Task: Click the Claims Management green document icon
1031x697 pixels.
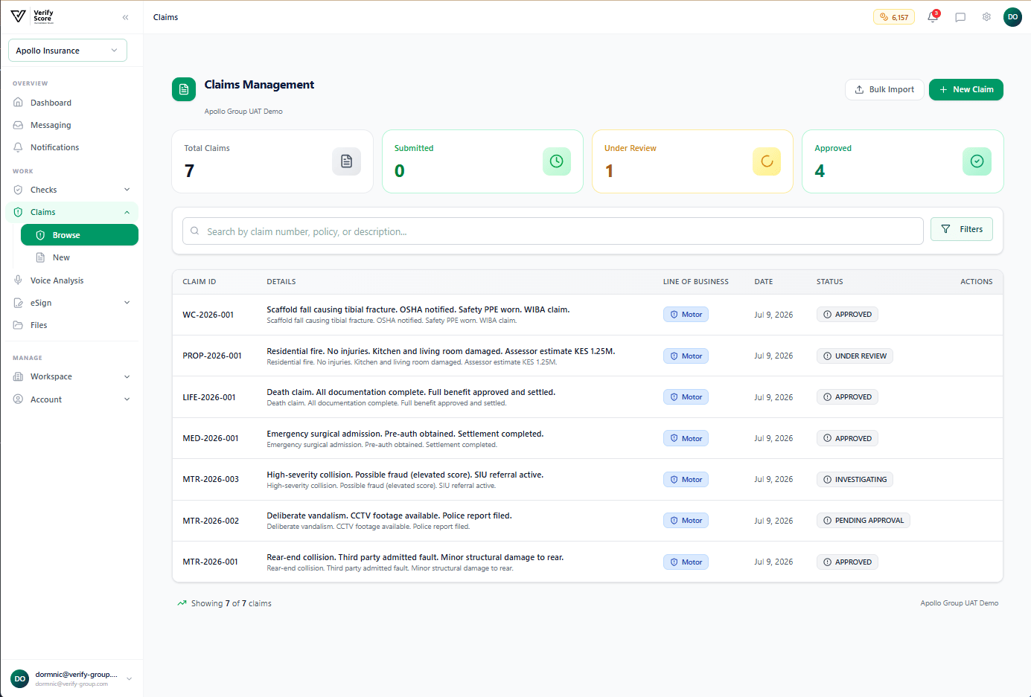Action: [x=184, y=89]
